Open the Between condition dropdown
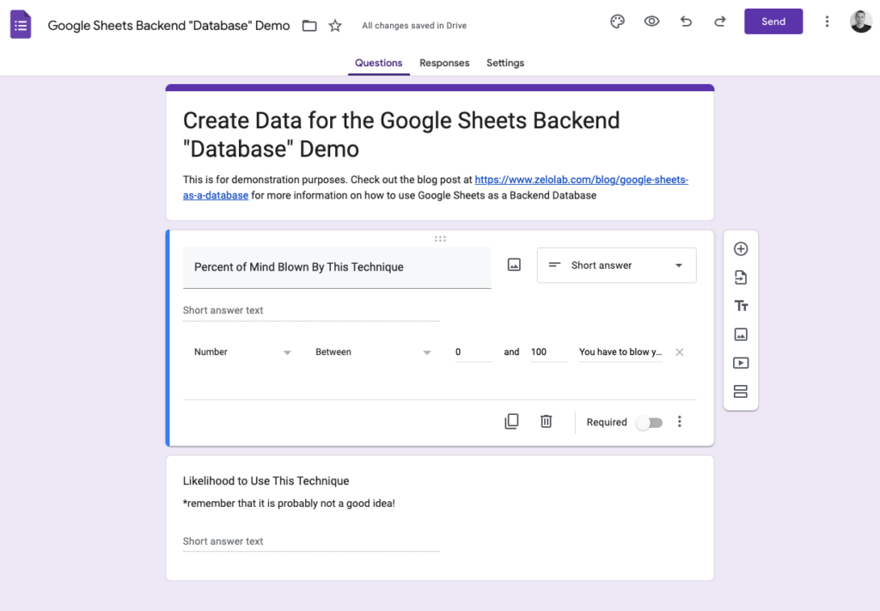 click(x=373, y=352)
